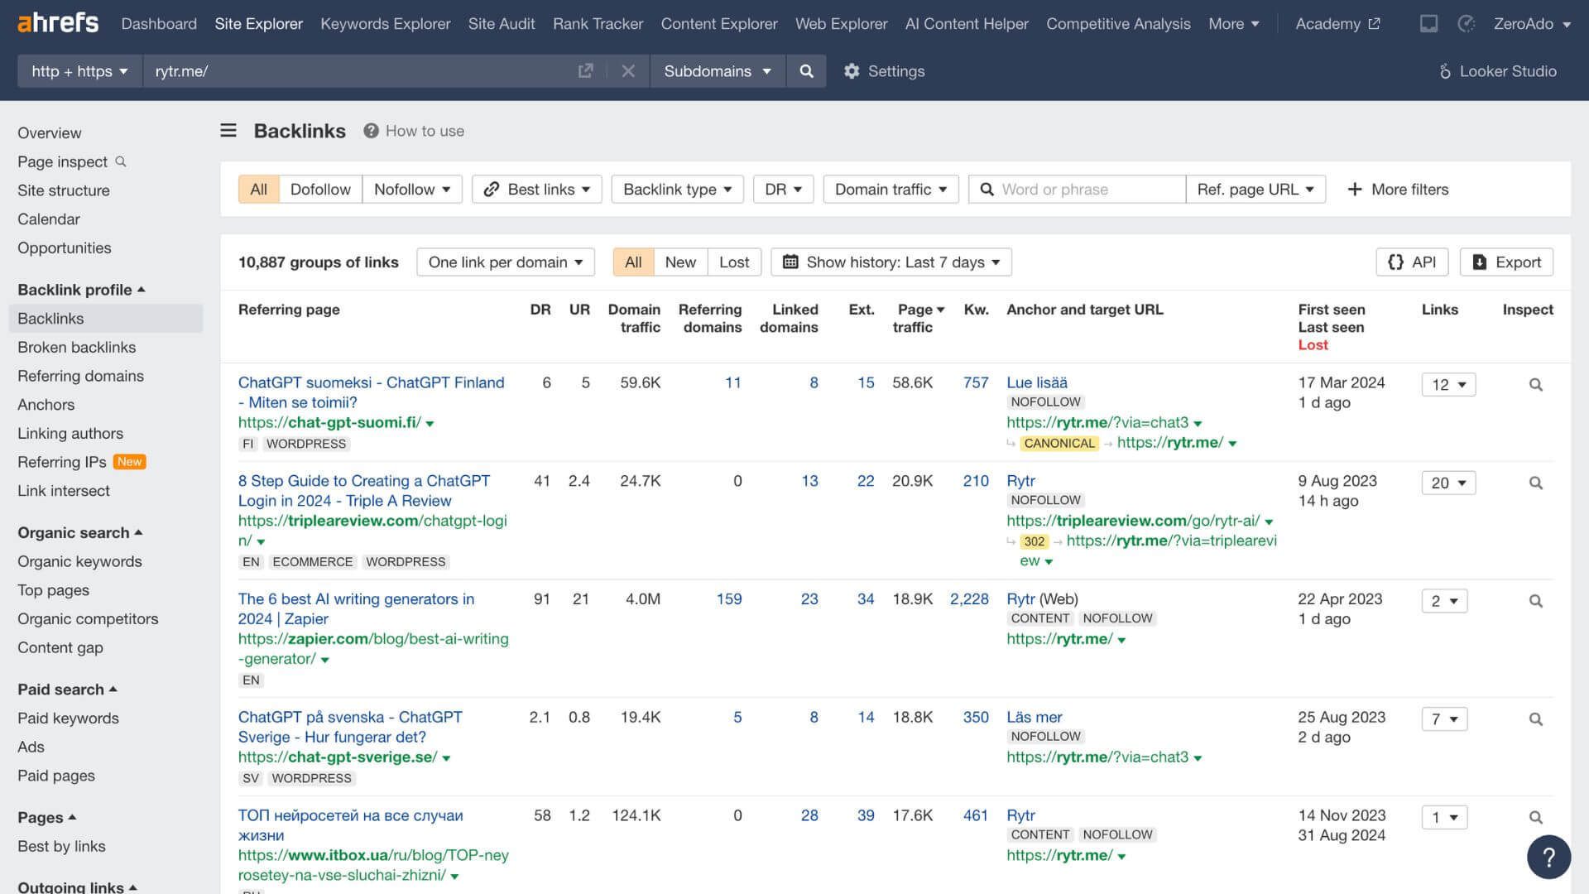The image size is (1589, 894).
Task: Inspect the triplereview.com backlink row
Action: 1535,483
